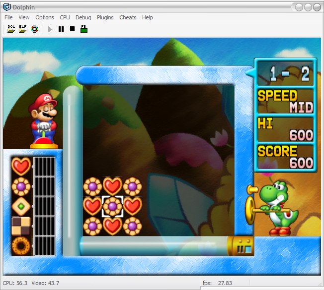
Task: Click the top-middle heart cookie in grid
Action: pos(112,186)
